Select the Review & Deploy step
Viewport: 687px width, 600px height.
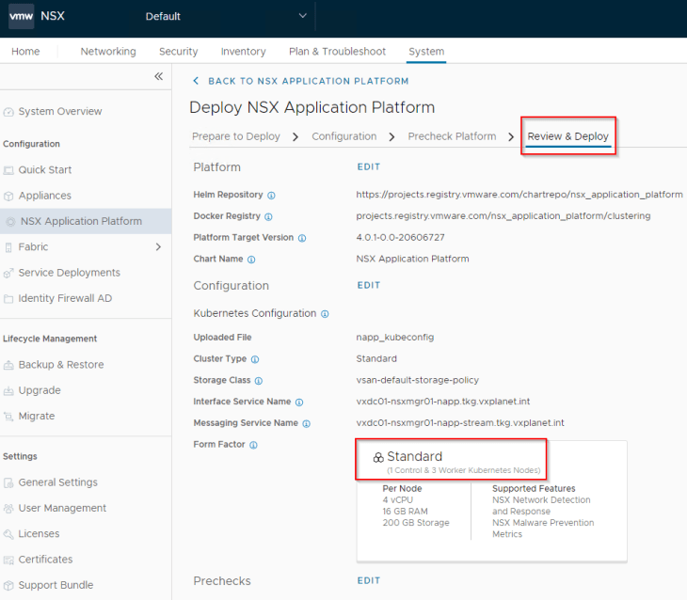[x=567, y=136]
